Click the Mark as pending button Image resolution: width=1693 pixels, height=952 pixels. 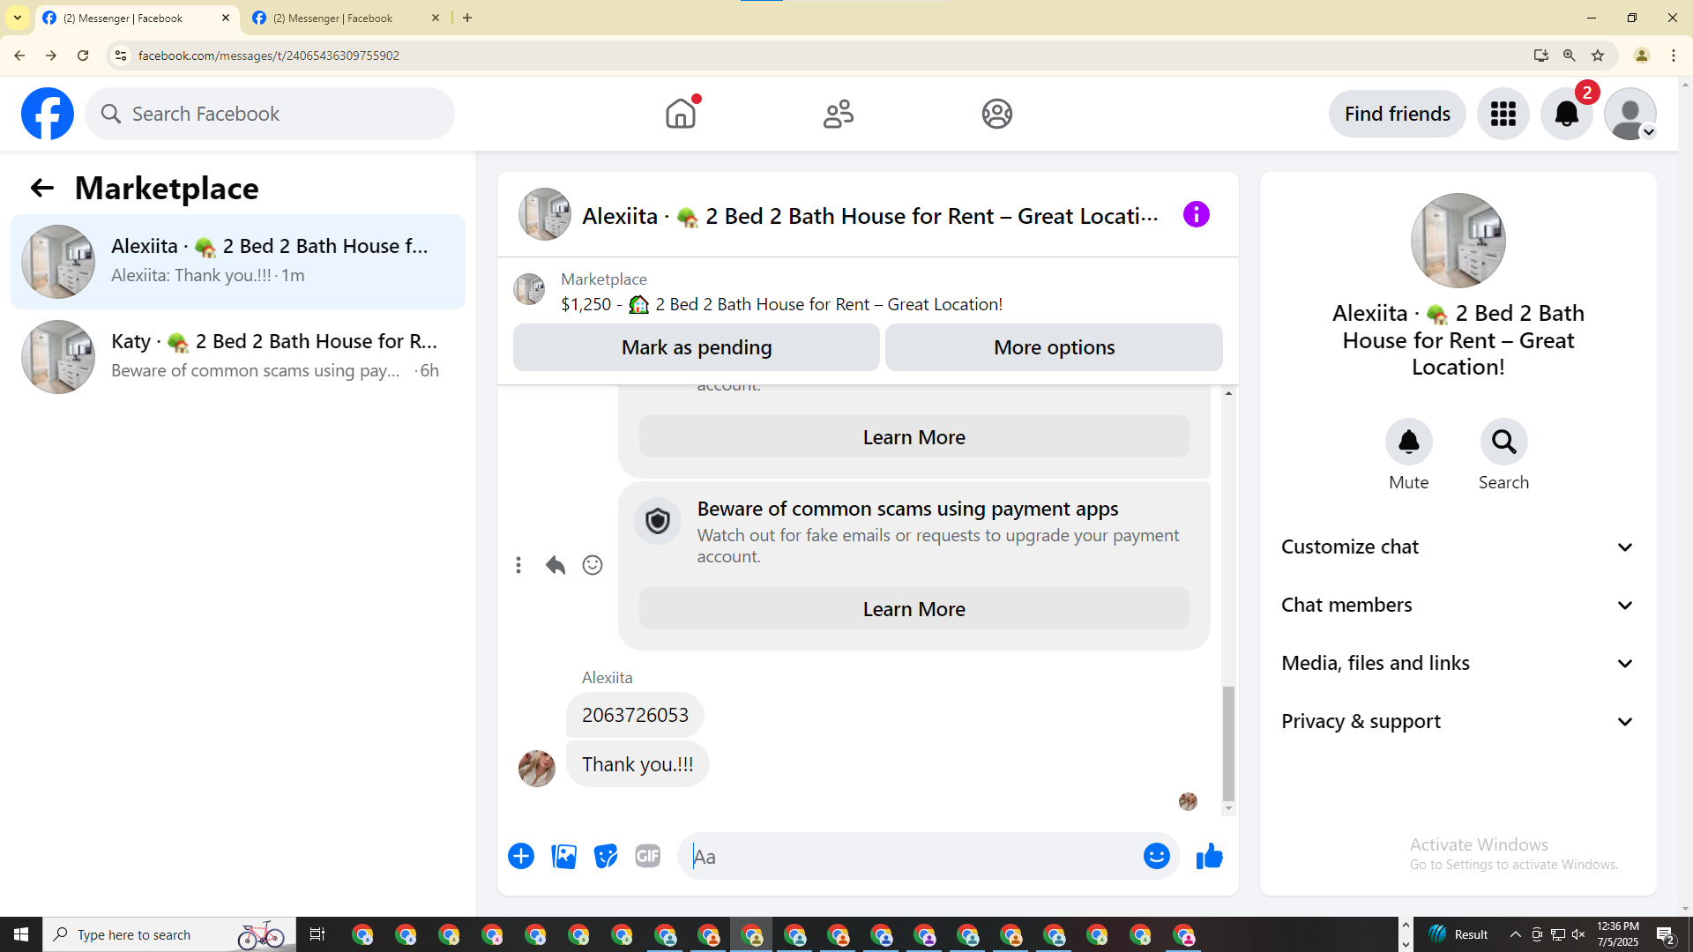click(696, 347)
